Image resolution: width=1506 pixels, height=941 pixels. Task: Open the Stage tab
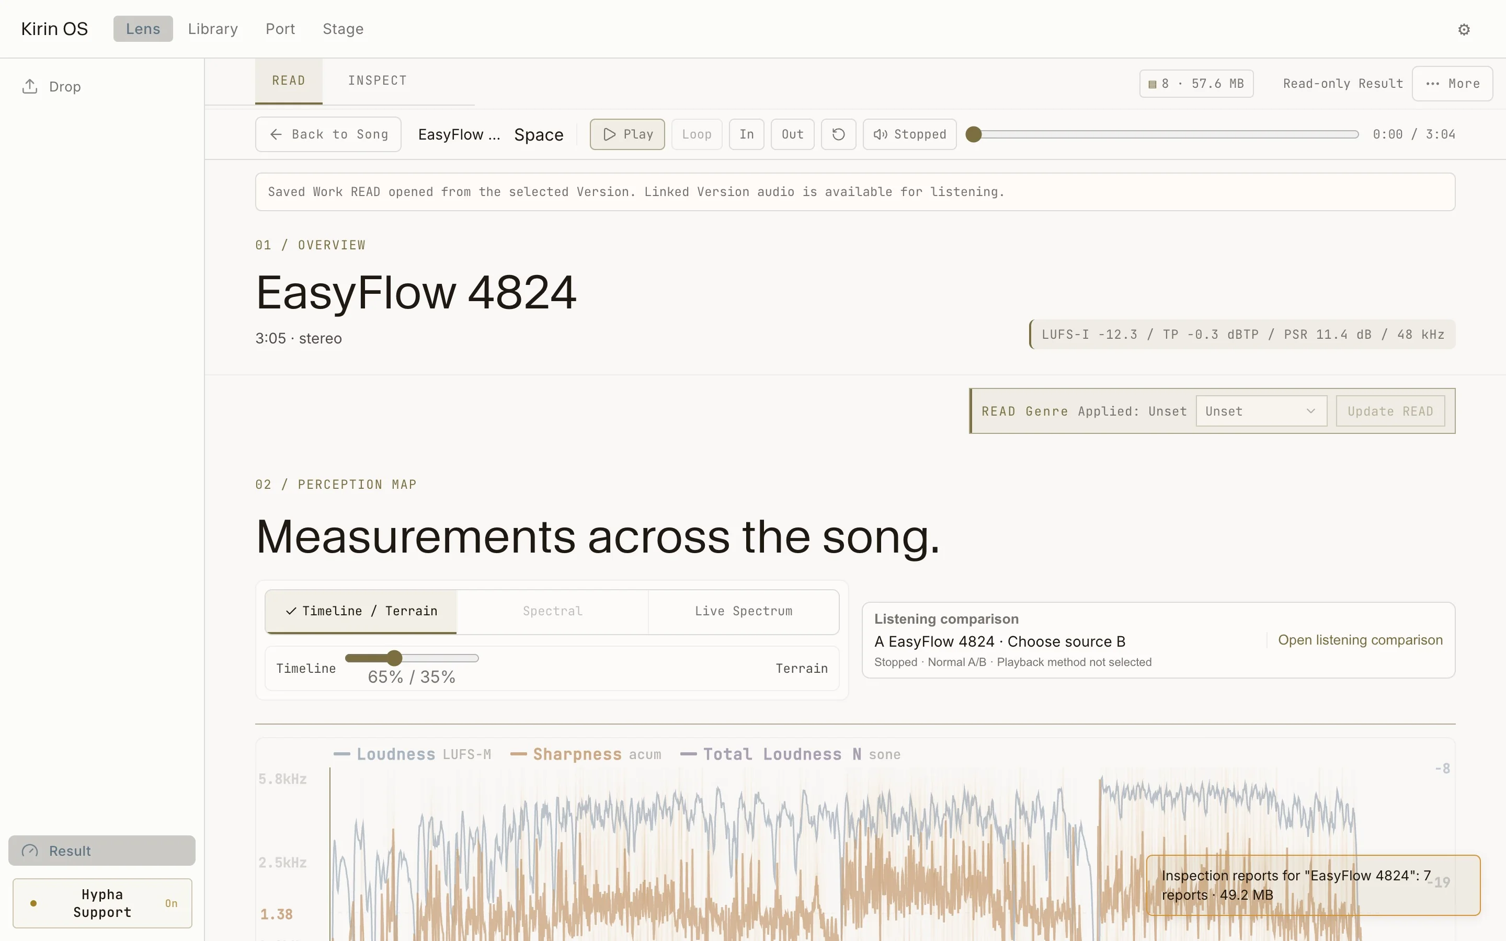343,29
